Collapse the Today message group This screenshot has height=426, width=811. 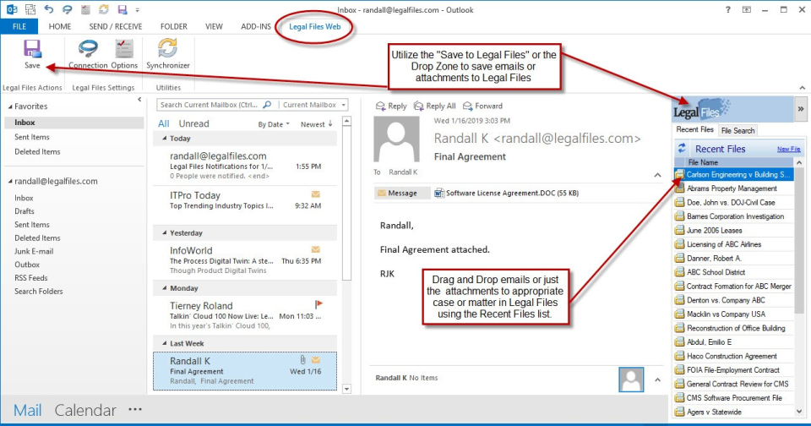(165, 139)
